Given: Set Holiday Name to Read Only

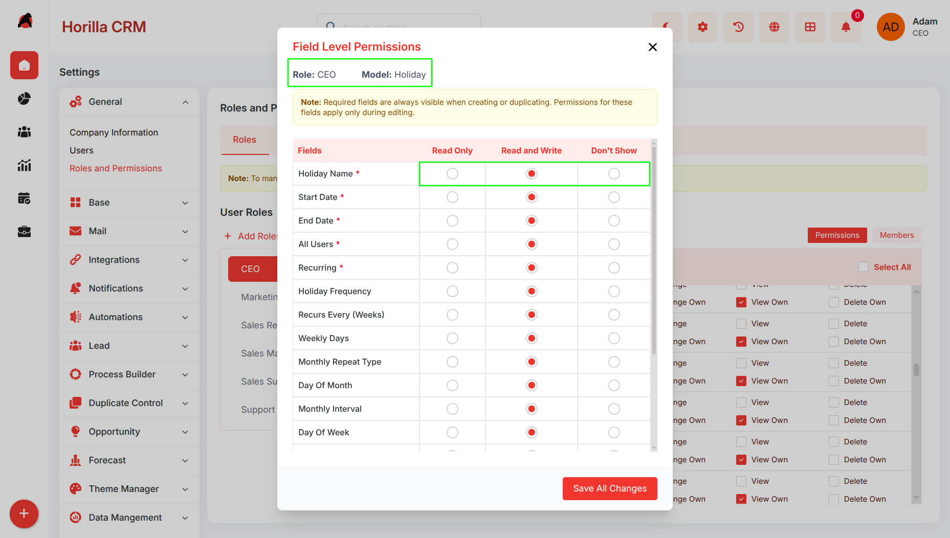Looking at the screenshot, I should pos(452,174).
